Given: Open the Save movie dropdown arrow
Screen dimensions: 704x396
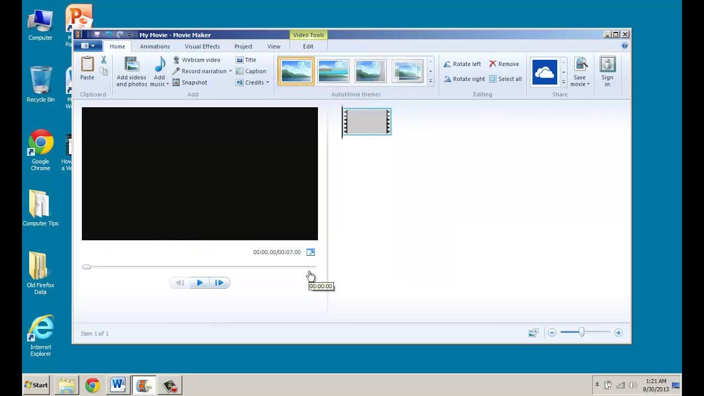Looking at the screenshot, I should 588,85.
